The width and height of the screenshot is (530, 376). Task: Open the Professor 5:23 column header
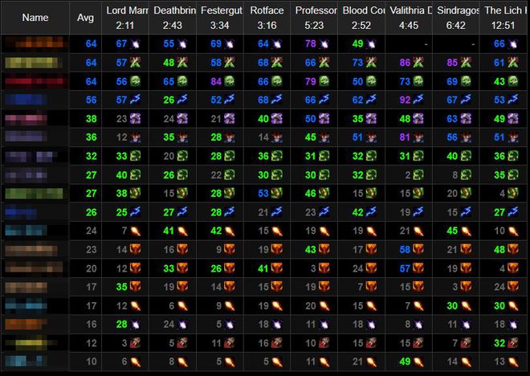(314, 18)
